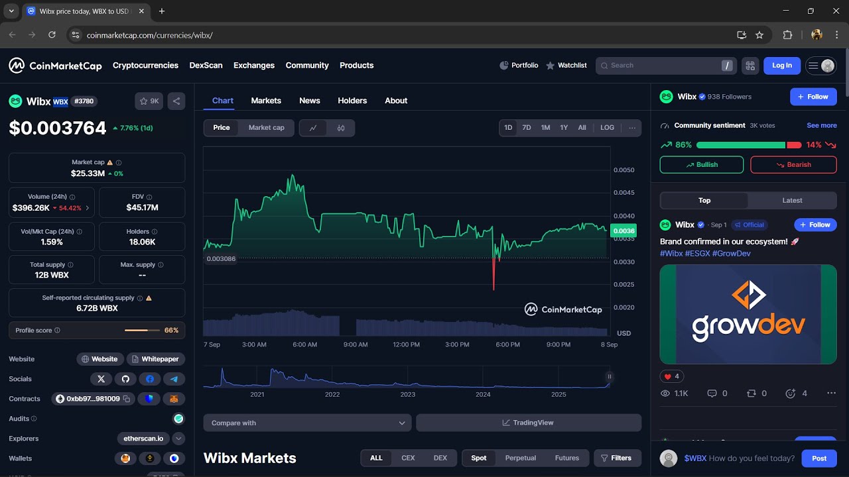Copy the contract address 0xbb97...981009
Screen dimensions: 849x477
pyautogui.click(x=127, y=399)
